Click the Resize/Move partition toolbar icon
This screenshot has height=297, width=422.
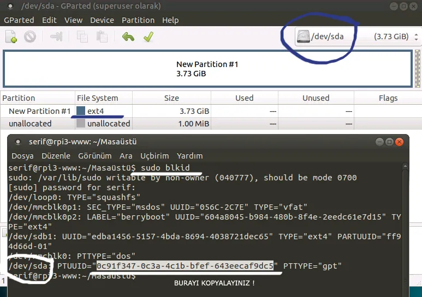click(x=56, y=37)
